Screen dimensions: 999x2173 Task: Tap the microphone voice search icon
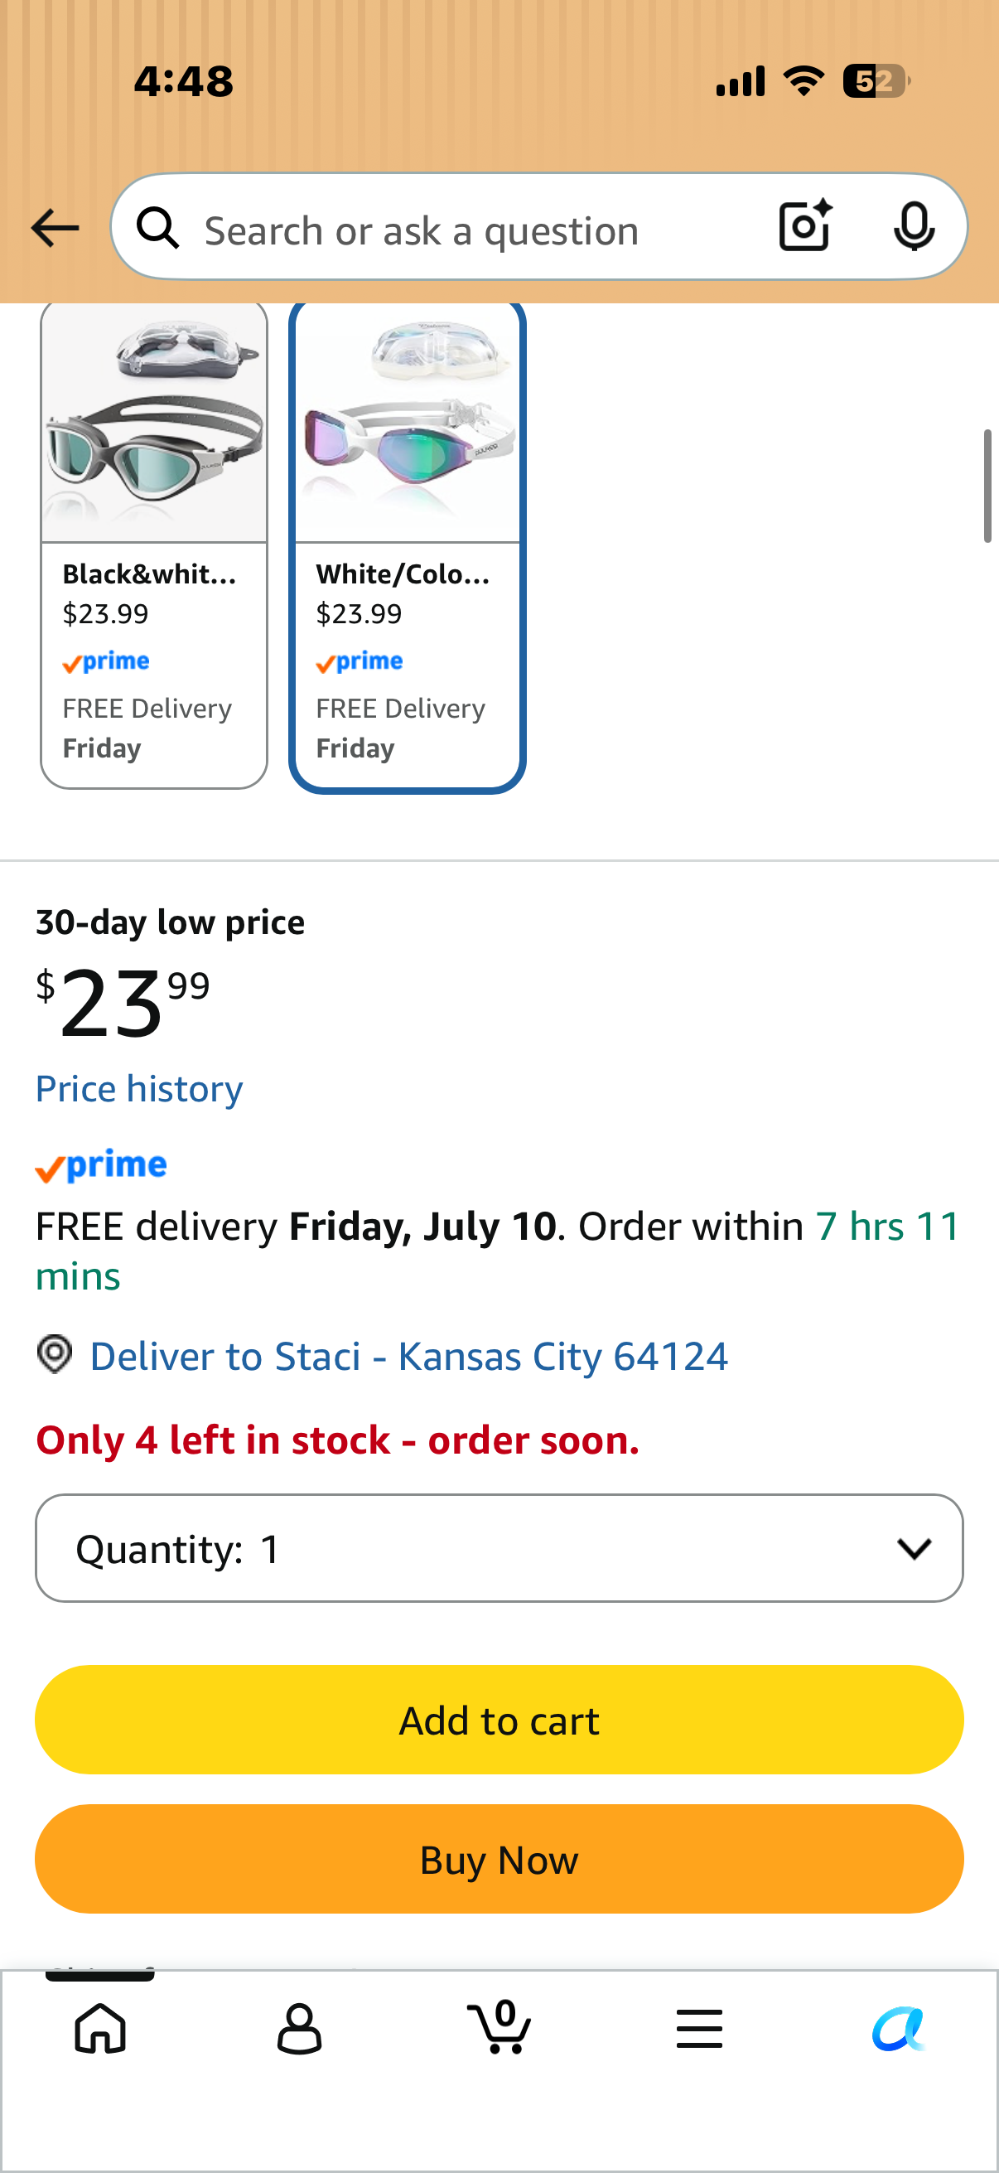click(x=914, y=227)
